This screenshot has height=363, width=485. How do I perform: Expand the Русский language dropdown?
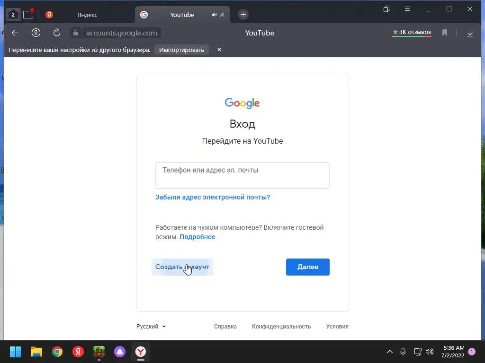point(151,327)
